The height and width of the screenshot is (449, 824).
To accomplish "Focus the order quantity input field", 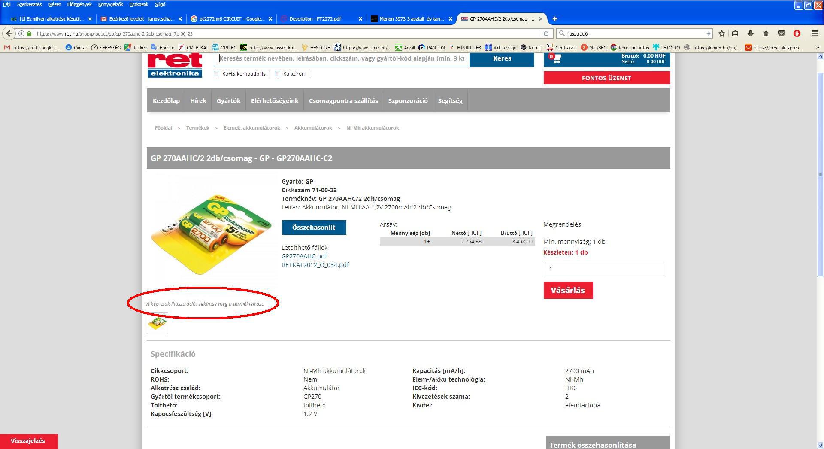I will [x=604, y=269].
